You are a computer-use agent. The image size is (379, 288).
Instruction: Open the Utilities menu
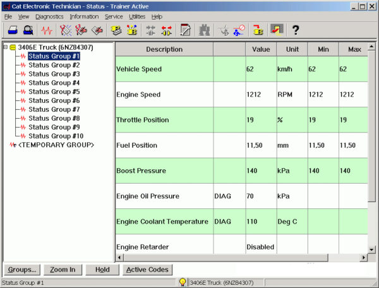coord(137,16)
